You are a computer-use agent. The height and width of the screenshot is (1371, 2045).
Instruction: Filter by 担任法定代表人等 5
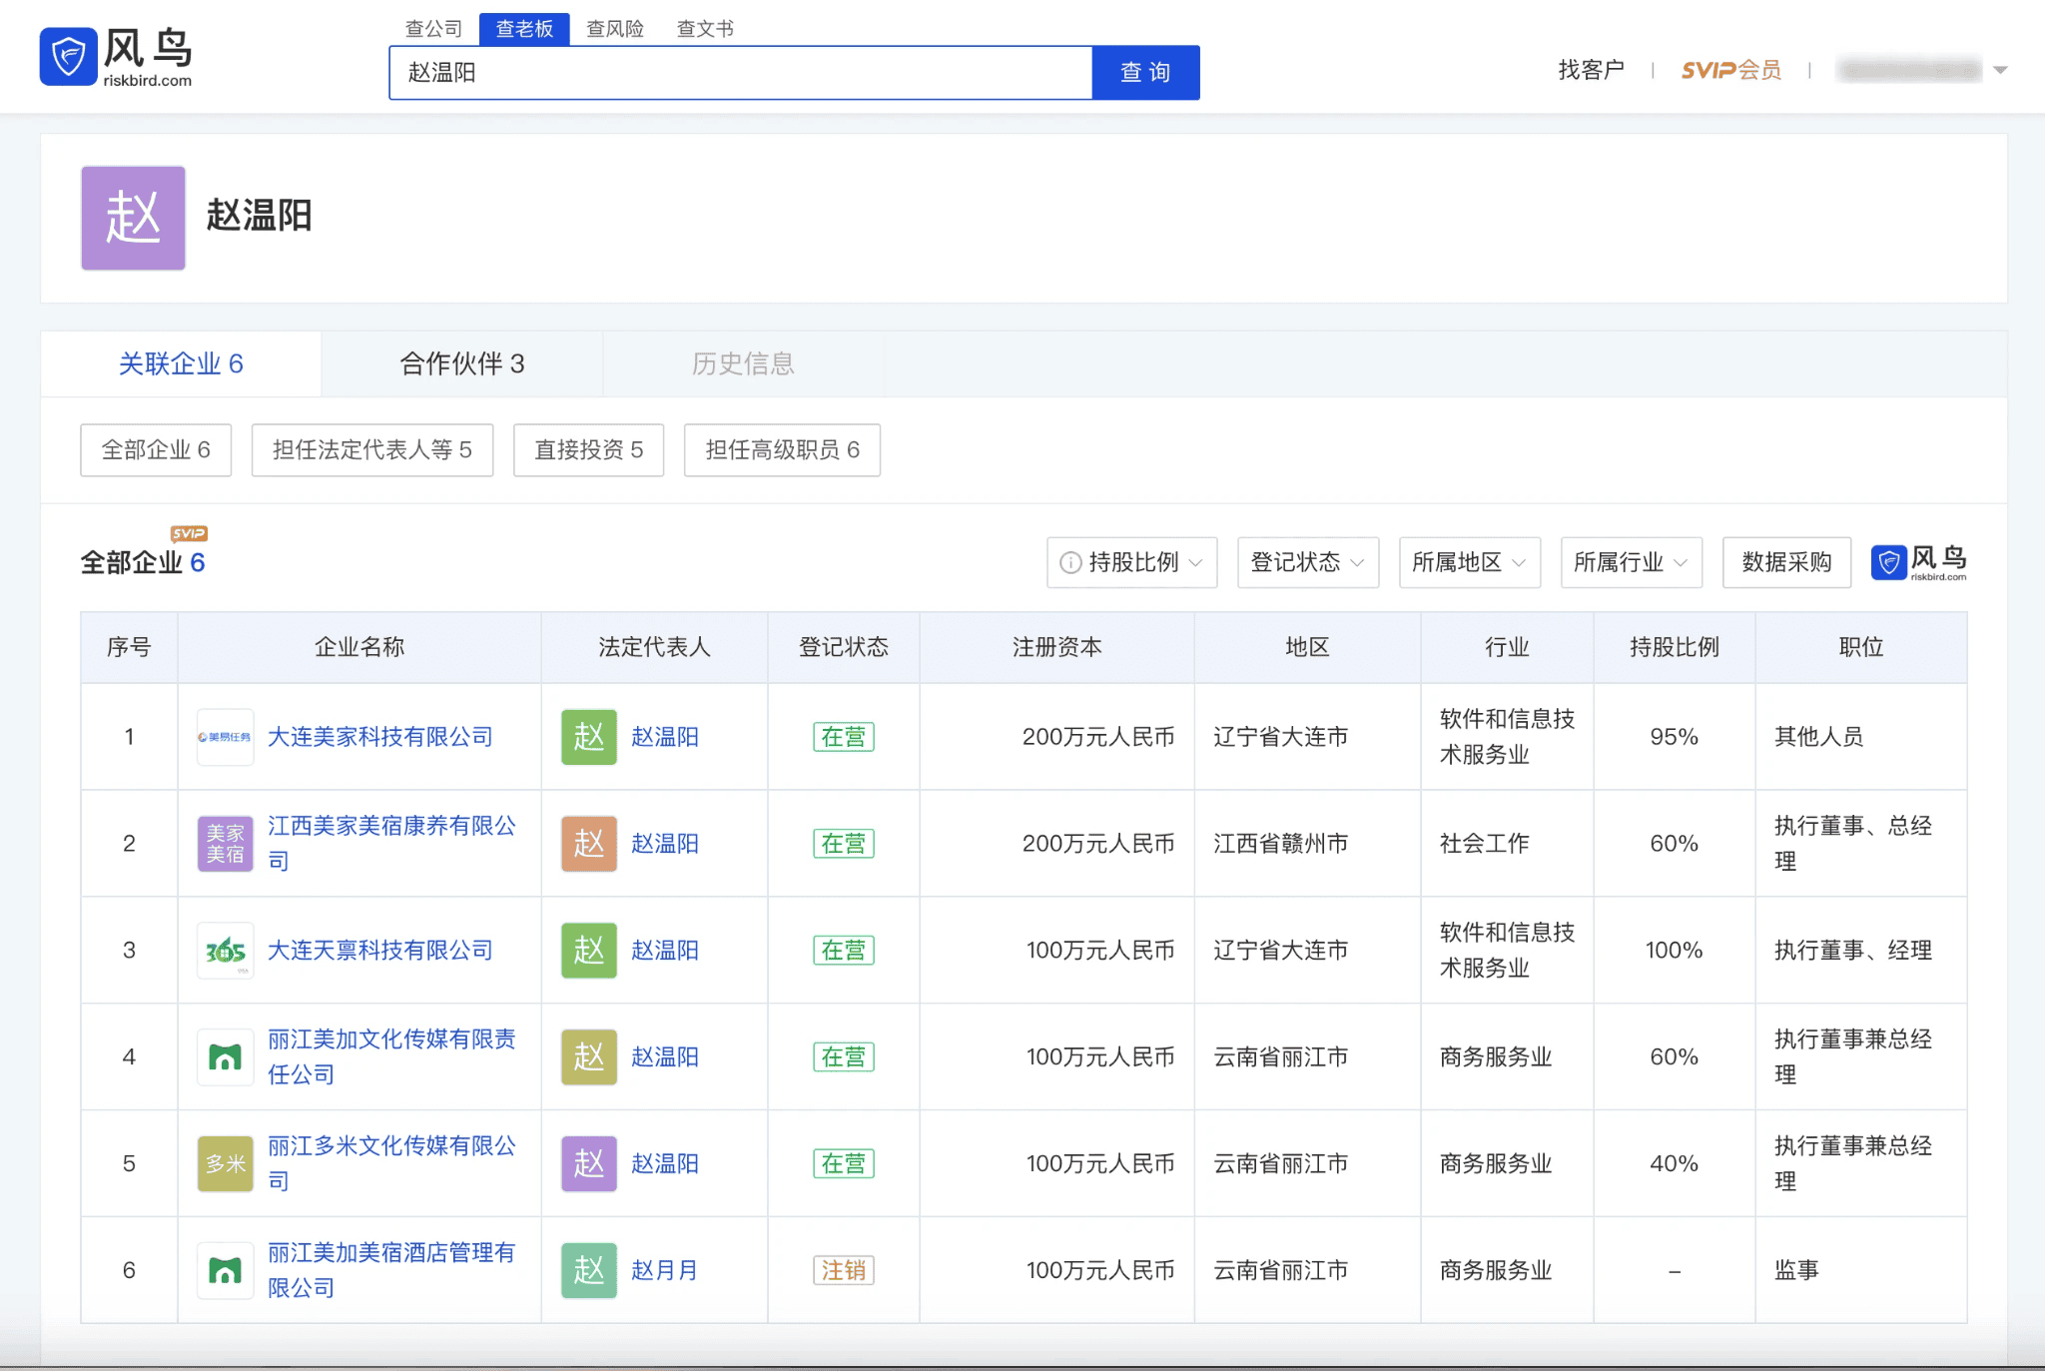372,450
